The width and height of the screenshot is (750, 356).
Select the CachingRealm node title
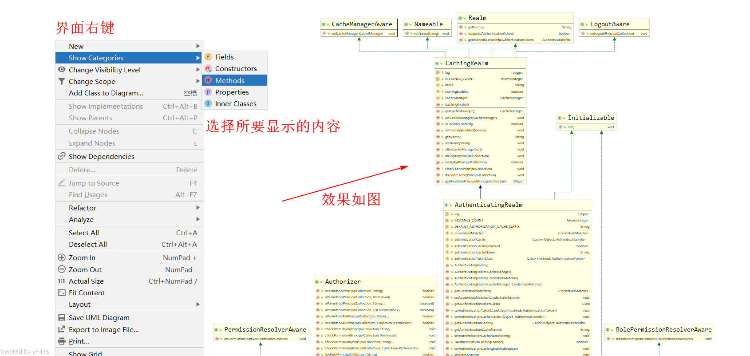467,63
